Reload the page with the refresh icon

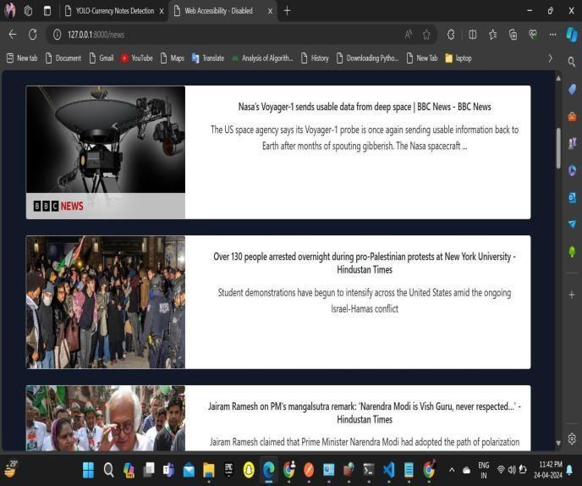pyautogui.click(x=33, y=35)
